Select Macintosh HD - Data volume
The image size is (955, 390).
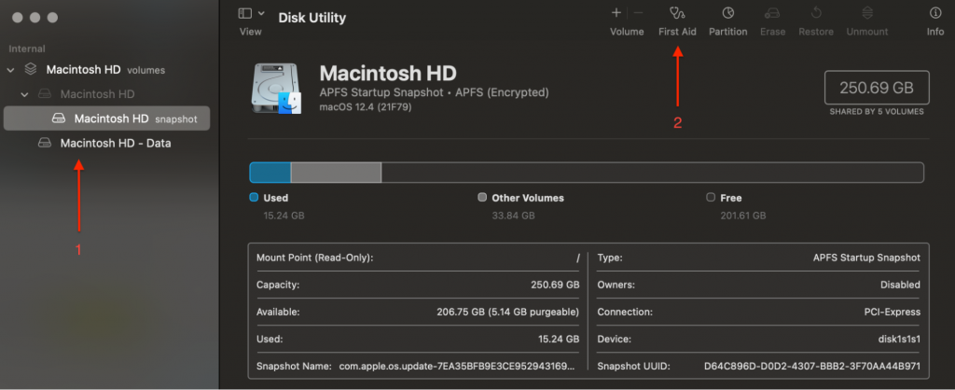click(115, 144)
